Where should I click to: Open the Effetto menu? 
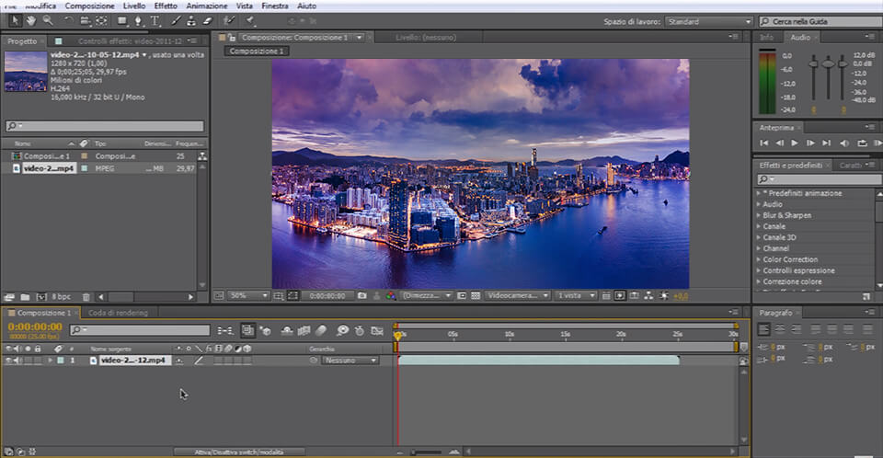coord(166,6)
